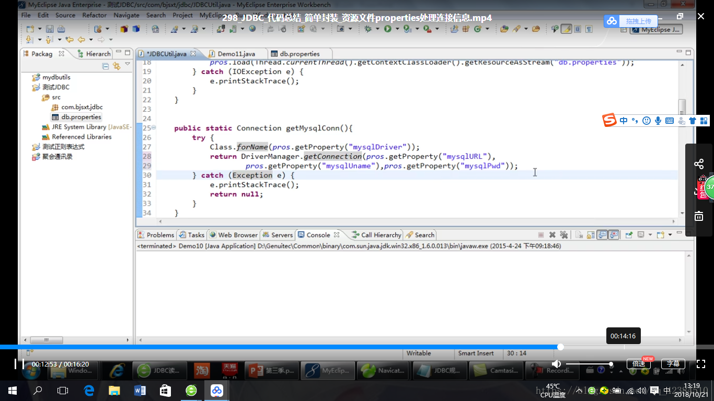This screenshot has width=714, height=401.
Task: Toggle Show Whitespace Characters pilcrow icon
Action: click(589, 29)
